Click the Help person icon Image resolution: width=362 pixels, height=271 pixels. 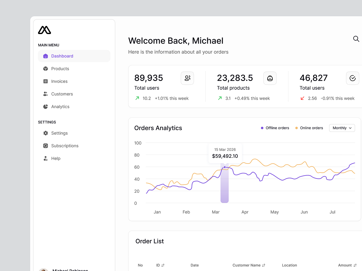(46, 158)
